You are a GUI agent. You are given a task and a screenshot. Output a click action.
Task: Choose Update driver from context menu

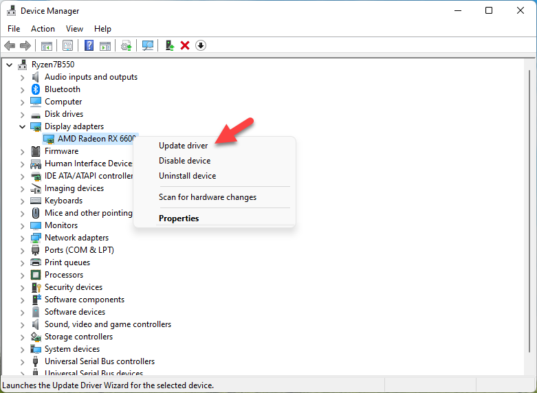[x=183, y=146]
